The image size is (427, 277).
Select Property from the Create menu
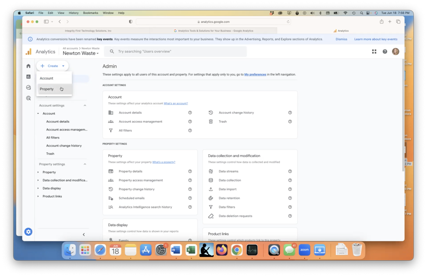pos(47,89)
